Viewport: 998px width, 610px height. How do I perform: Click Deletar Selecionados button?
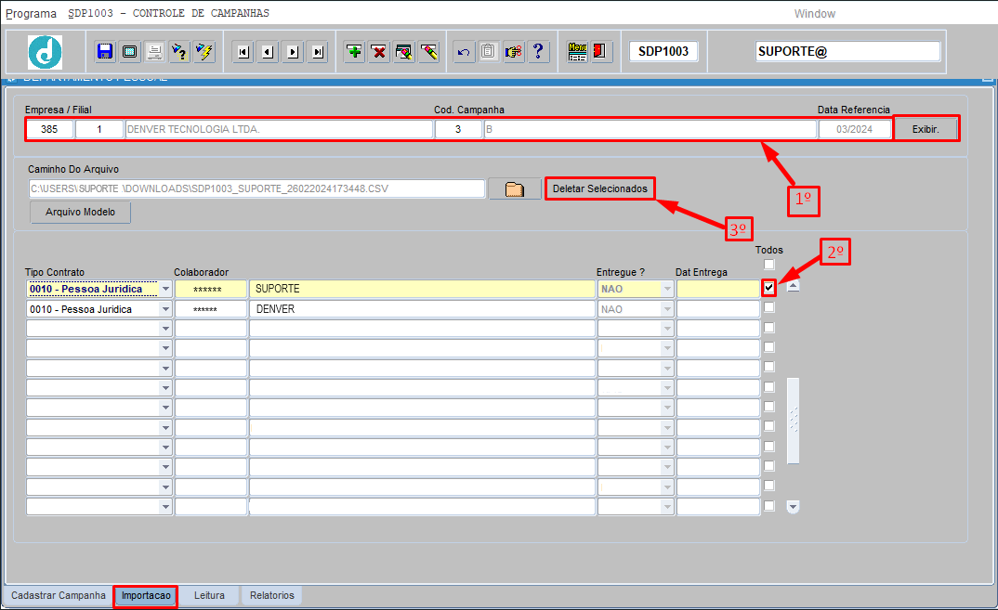[x=599, y=188]
